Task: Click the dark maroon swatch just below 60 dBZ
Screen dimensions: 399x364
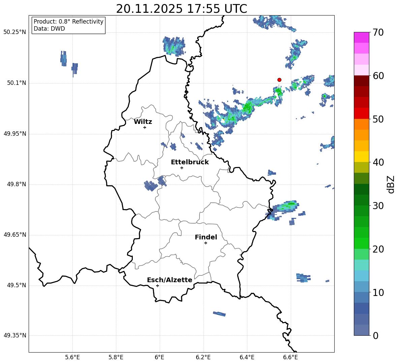Action: (362, 81)
